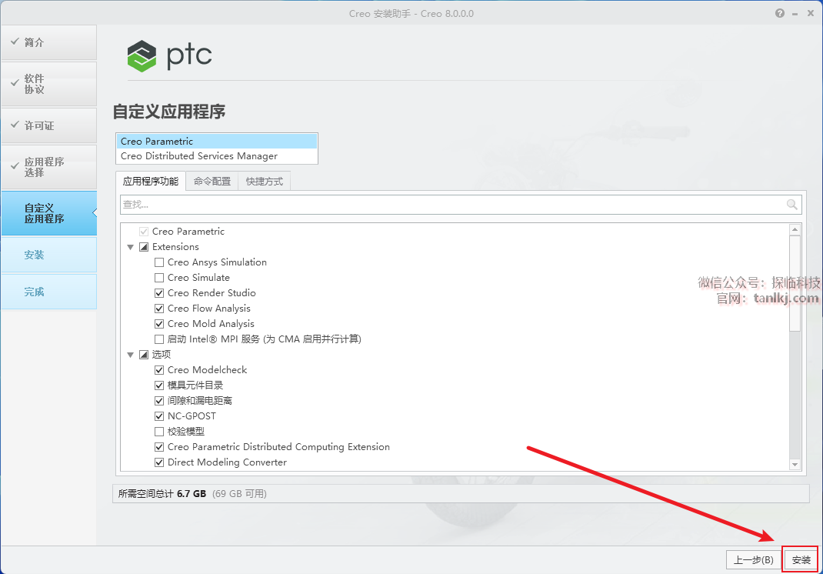
Task: Go to 许可证 step in sidebar
Action: pos(48,125)
